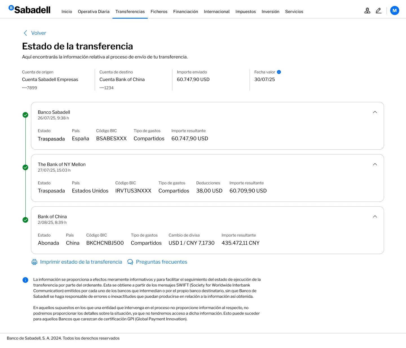Click the 435.472,11 CNY resulting amount
Screen dimensions: 406x348
pyautogui.click(x=240, y=243)
